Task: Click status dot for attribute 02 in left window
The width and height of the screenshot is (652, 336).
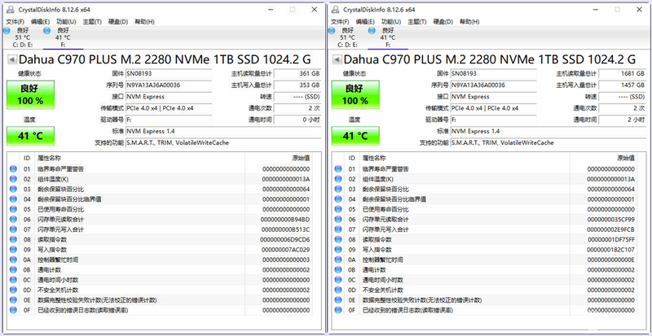Action: coord(13,179)
